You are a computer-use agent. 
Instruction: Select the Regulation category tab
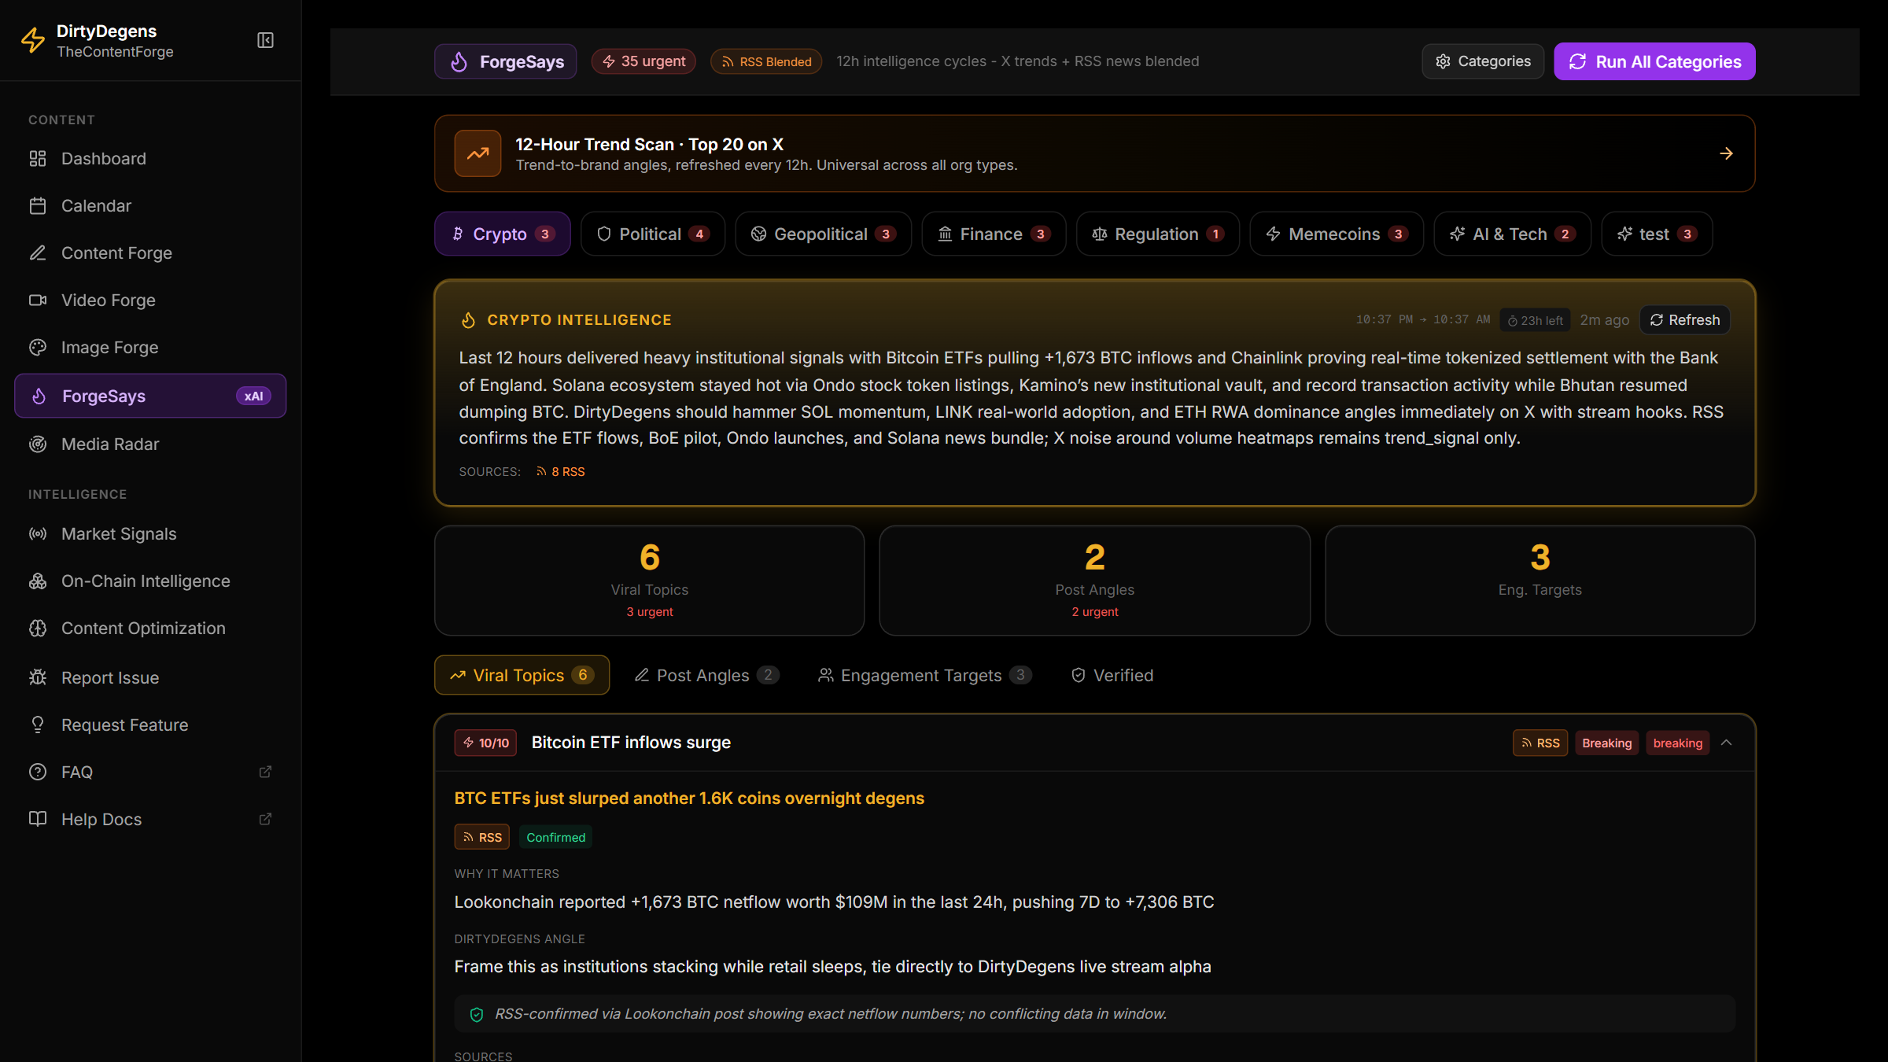click(1158, 234)
